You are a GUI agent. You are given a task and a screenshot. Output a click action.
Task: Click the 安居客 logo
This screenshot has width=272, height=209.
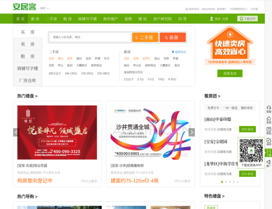[24, 7]
